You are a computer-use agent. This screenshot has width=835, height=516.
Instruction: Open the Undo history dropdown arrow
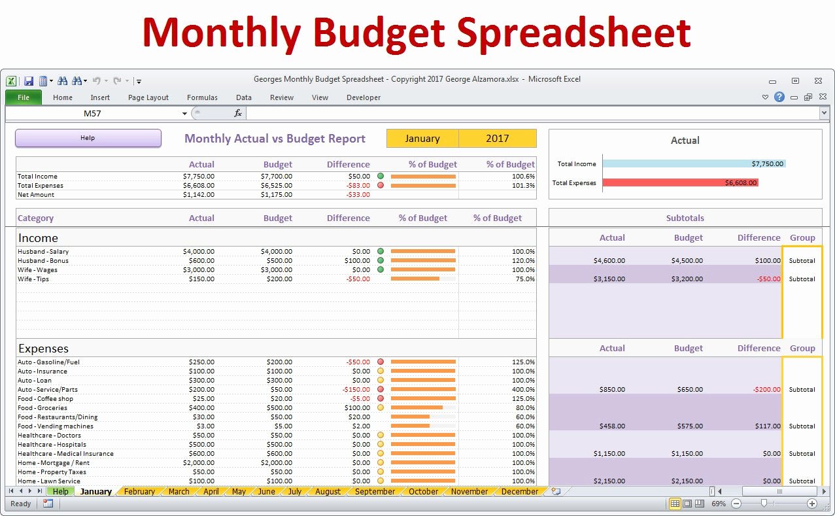105,82
